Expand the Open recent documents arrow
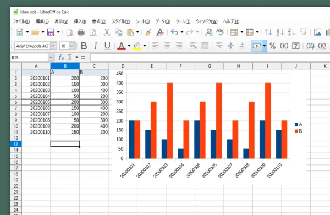The image size is (330, 215). click(43, 32)
